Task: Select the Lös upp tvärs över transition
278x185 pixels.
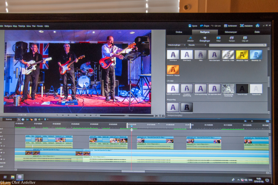Action: (214, 88)
